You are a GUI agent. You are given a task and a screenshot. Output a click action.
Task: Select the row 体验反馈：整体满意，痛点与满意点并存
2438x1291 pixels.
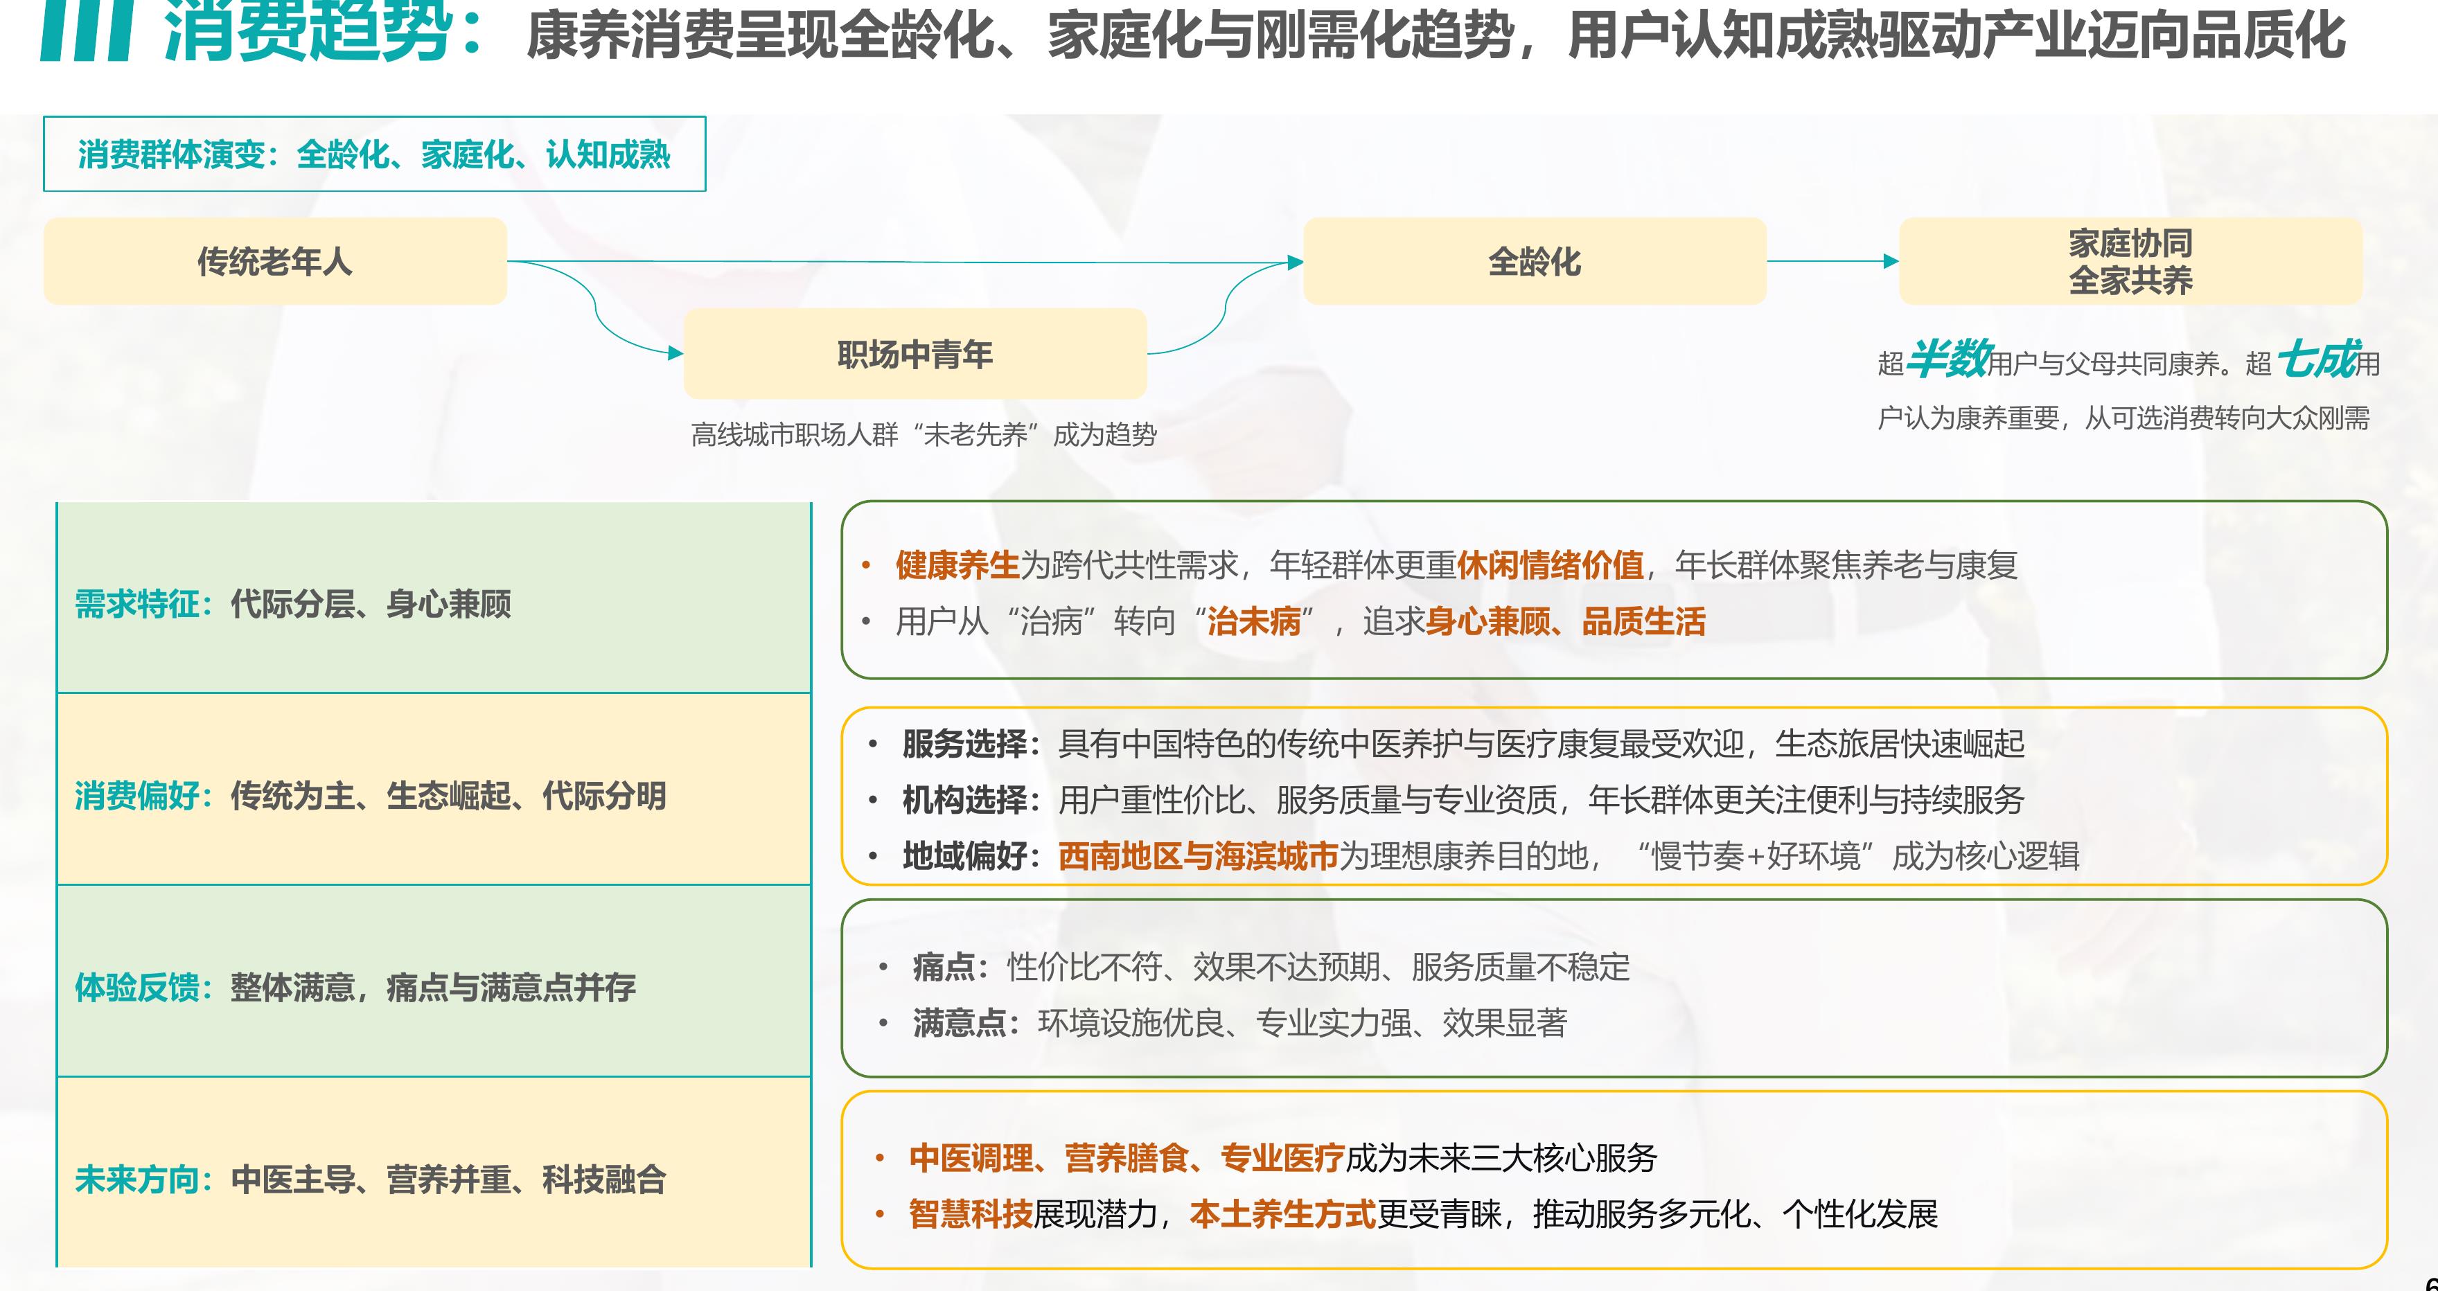(434, 981)
